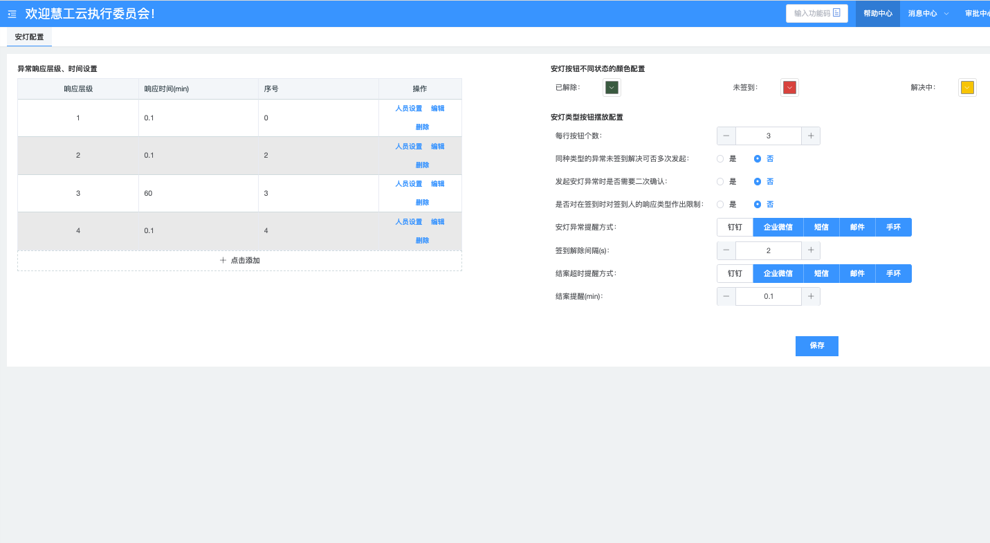Click 编辑 for response level 4
Image resolution: width=990 pixels, height=543 pixels.
point(437,222)
